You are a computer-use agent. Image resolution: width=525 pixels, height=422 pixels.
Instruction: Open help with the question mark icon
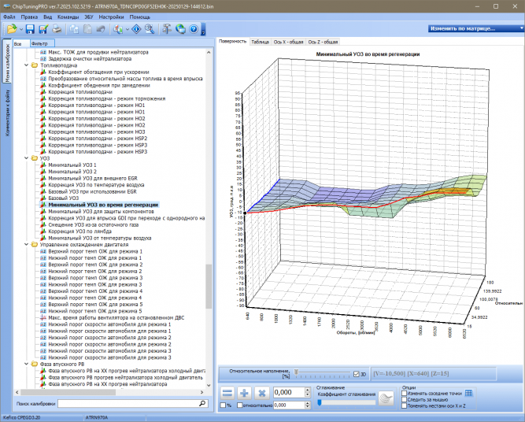coord(194,29)
